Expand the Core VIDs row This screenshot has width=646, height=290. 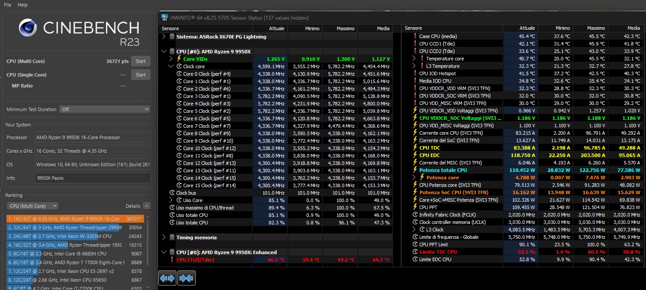171,59
